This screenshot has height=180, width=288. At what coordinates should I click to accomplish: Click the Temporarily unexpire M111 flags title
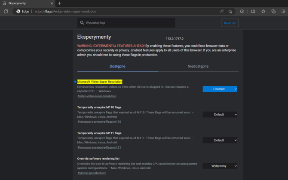pyautogui.click(x=100, y=133)
